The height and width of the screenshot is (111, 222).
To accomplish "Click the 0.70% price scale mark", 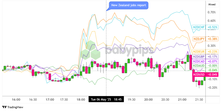I will [x=212, y=12].
